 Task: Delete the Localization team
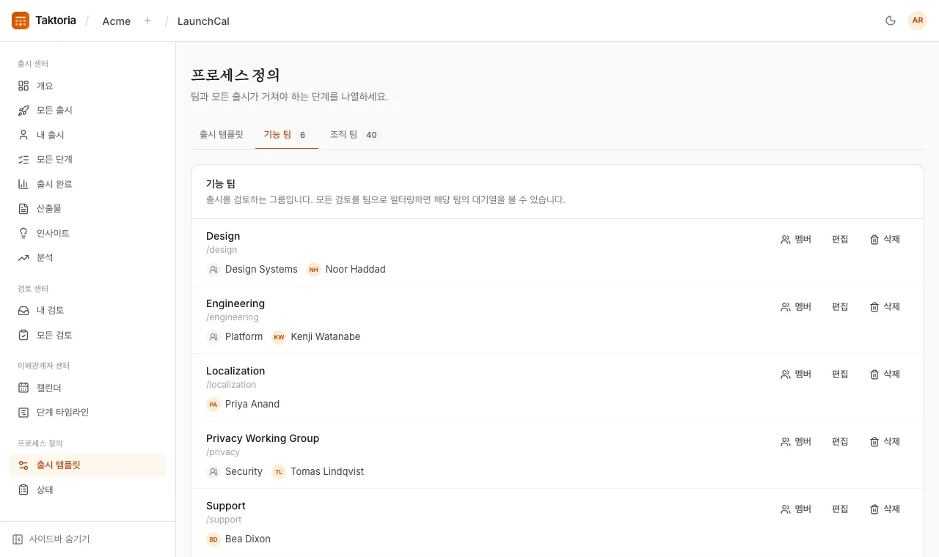885,374
